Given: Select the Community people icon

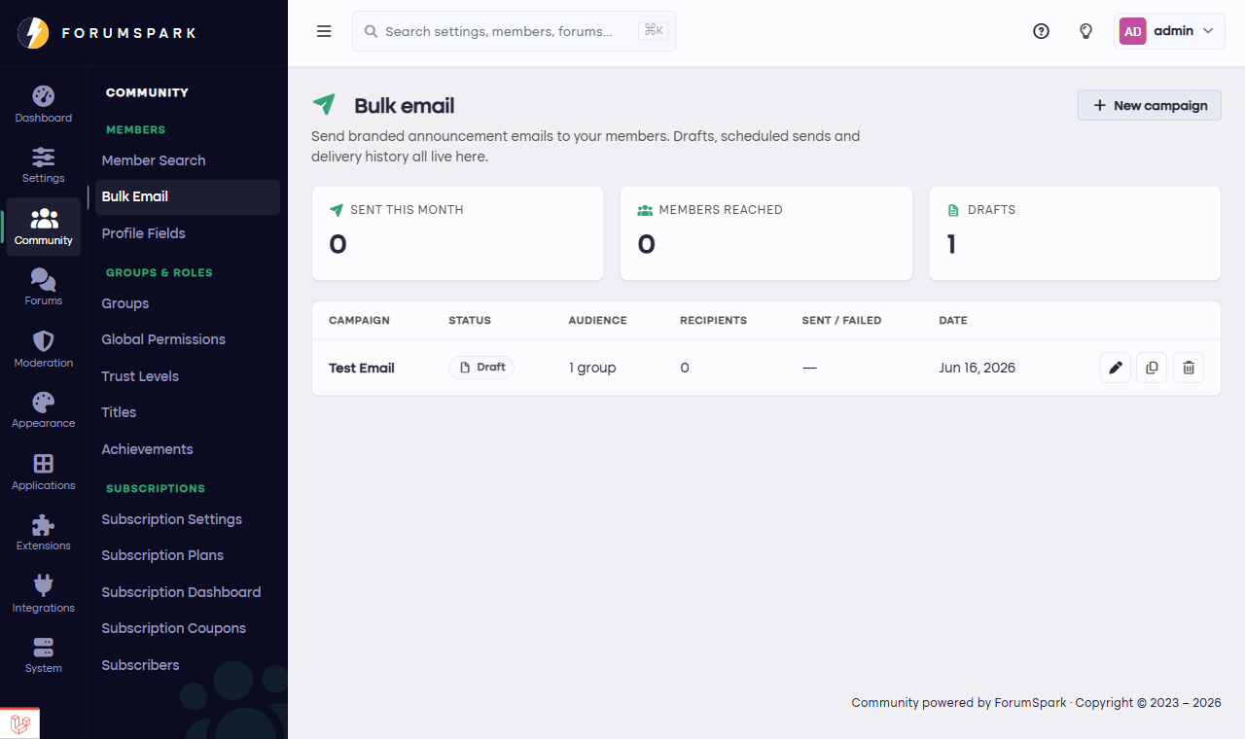Looking at the screenshot, I should [44, 219].
